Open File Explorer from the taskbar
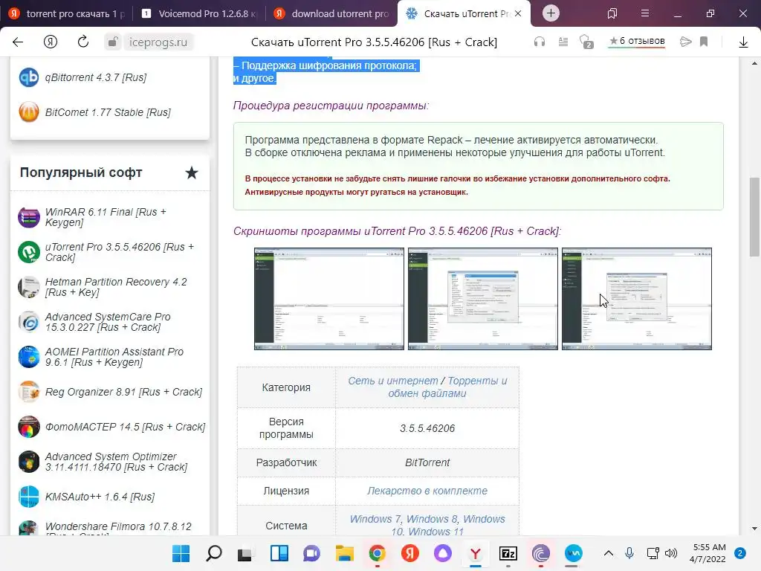The image size is (761, 571). click(x=345, y=553)
